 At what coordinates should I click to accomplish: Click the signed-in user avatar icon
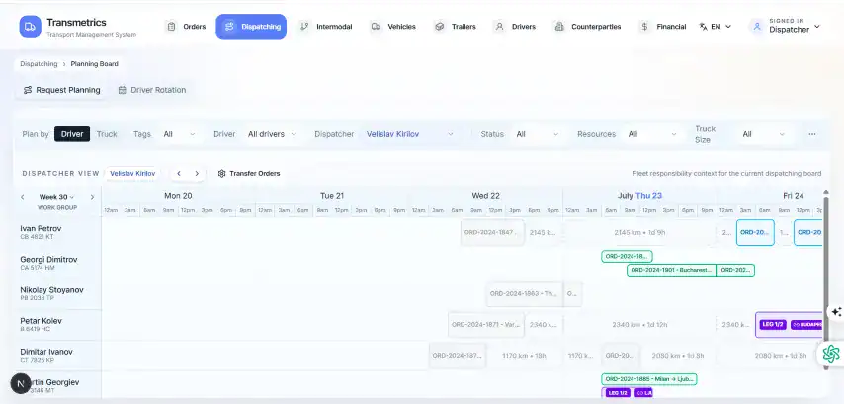coord(757,27)
